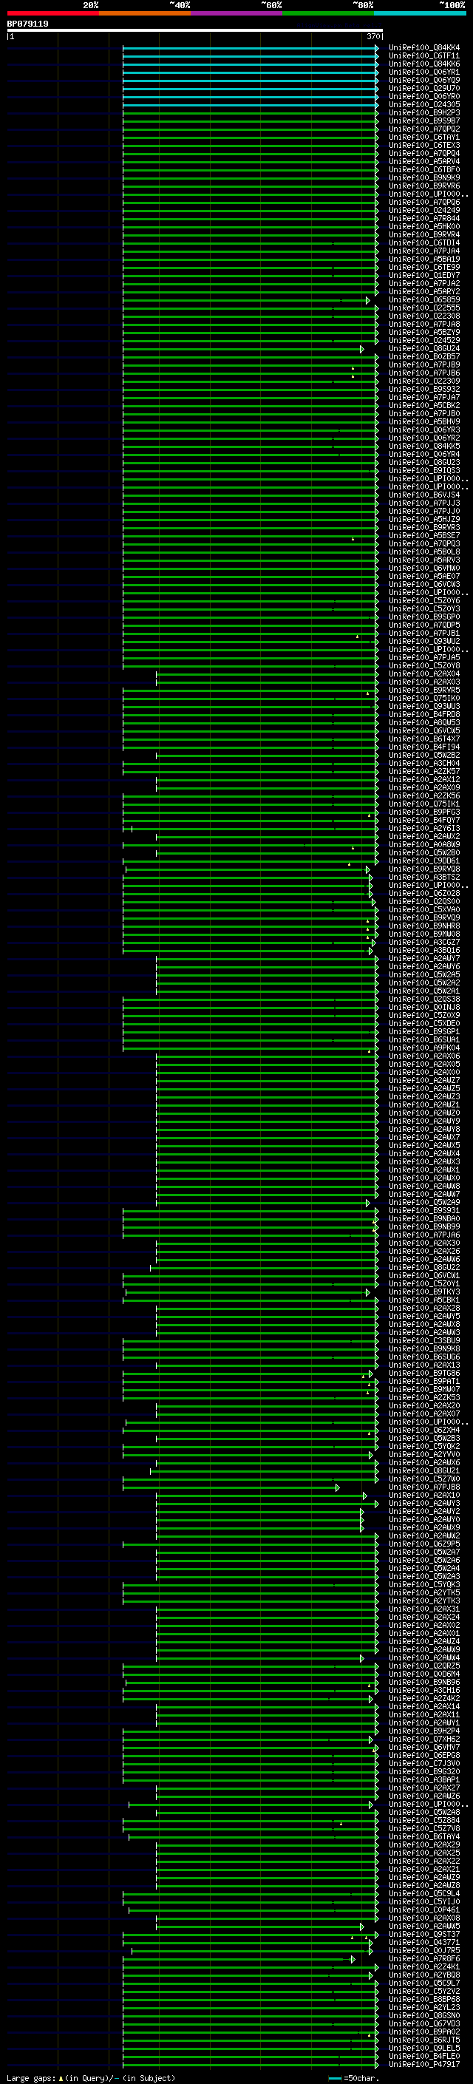Image resolution: width=473 pixels, height=2084 pixels.
Task: Select the hit label UniRef100_A9PK04
Action: [x=424, y=1048]
